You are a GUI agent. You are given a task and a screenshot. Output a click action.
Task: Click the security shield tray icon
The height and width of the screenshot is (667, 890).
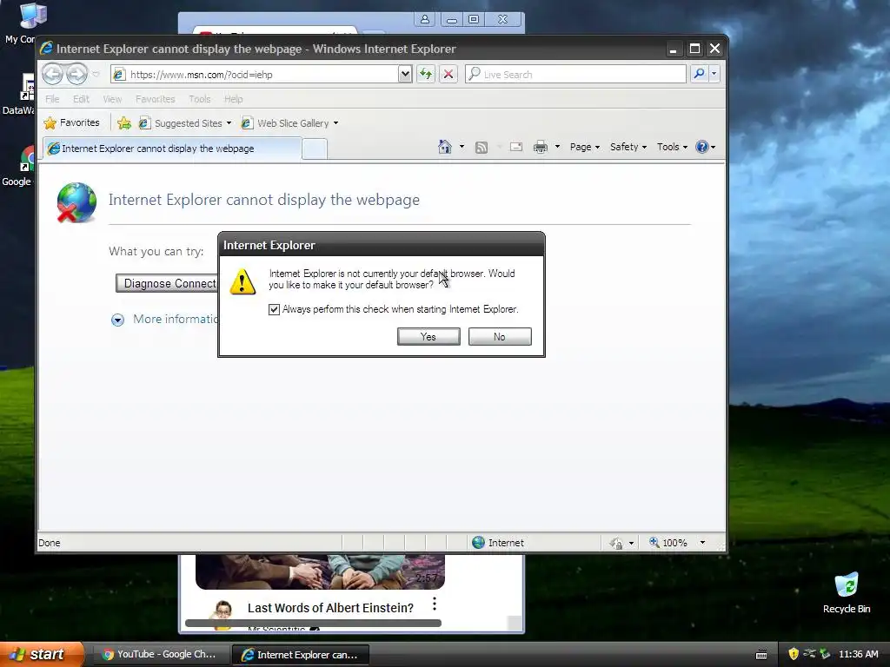click(794, 655)
